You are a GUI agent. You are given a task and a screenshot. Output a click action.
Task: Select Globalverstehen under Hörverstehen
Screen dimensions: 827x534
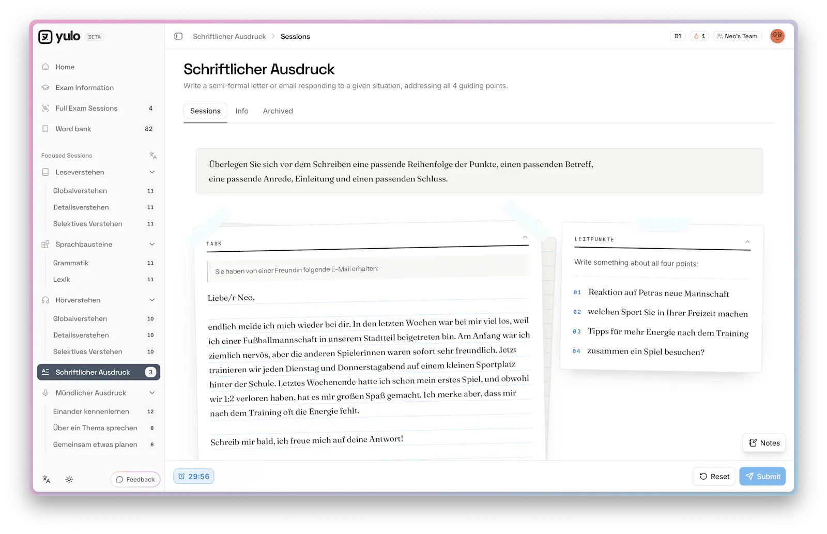[103, 319]
